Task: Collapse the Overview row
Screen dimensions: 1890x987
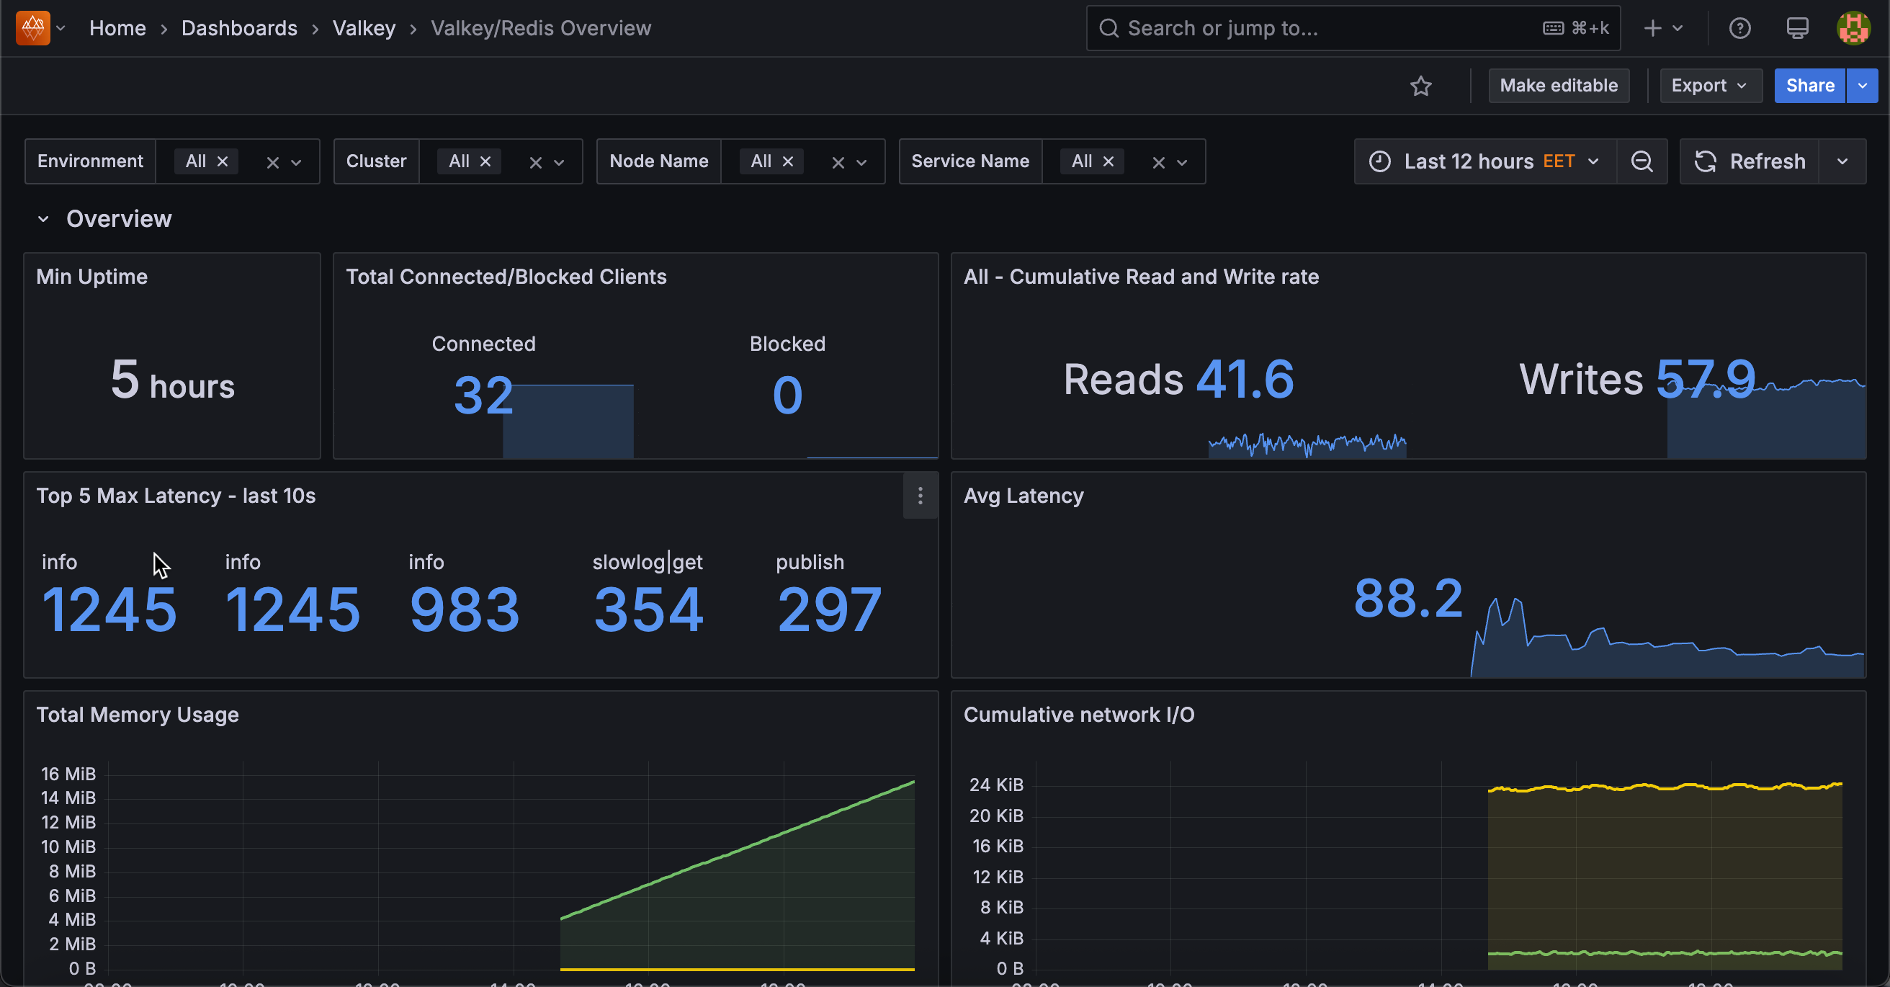Action: tap(42, 218)
